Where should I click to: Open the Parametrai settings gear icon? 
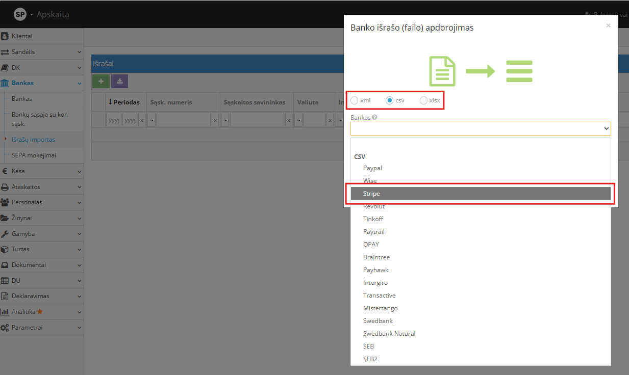click(x=6, y=327)
